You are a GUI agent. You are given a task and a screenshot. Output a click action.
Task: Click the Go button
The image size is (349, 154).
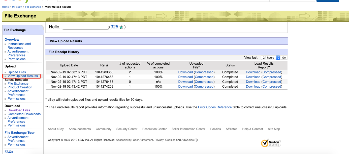(x=284, y=58)
